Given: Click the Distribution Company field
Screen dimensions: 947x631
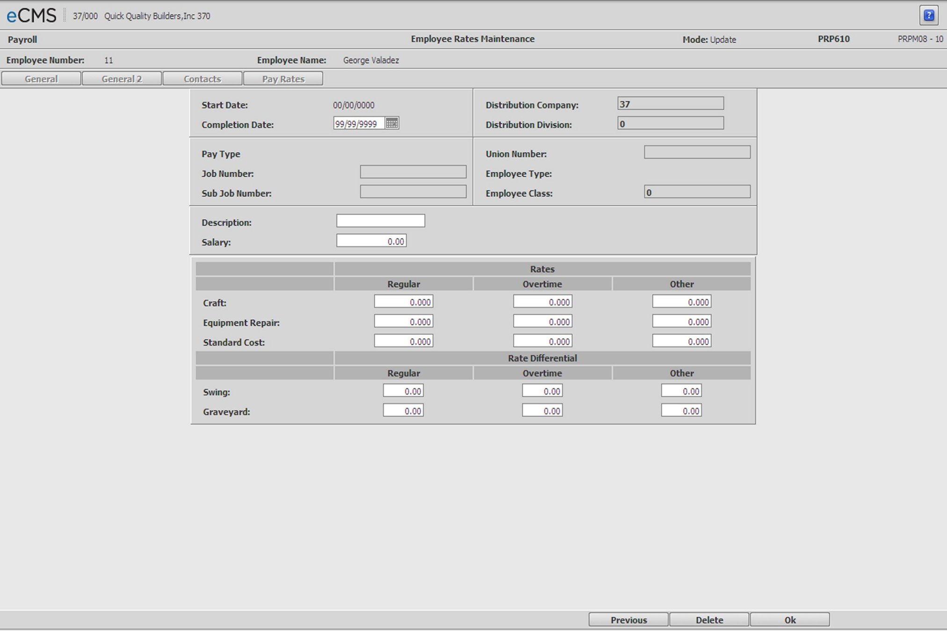Looking at the screenshot, I should pos(671,103).
